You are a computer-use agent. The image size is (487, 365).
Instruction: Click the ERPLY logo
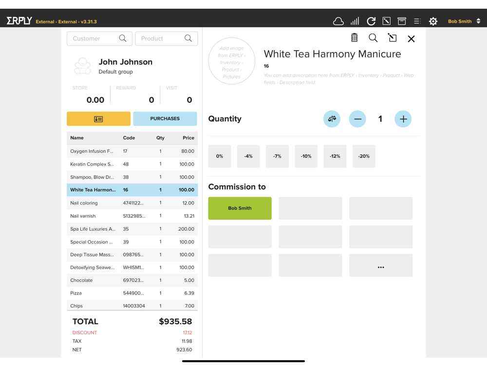[x=19, y=21]
